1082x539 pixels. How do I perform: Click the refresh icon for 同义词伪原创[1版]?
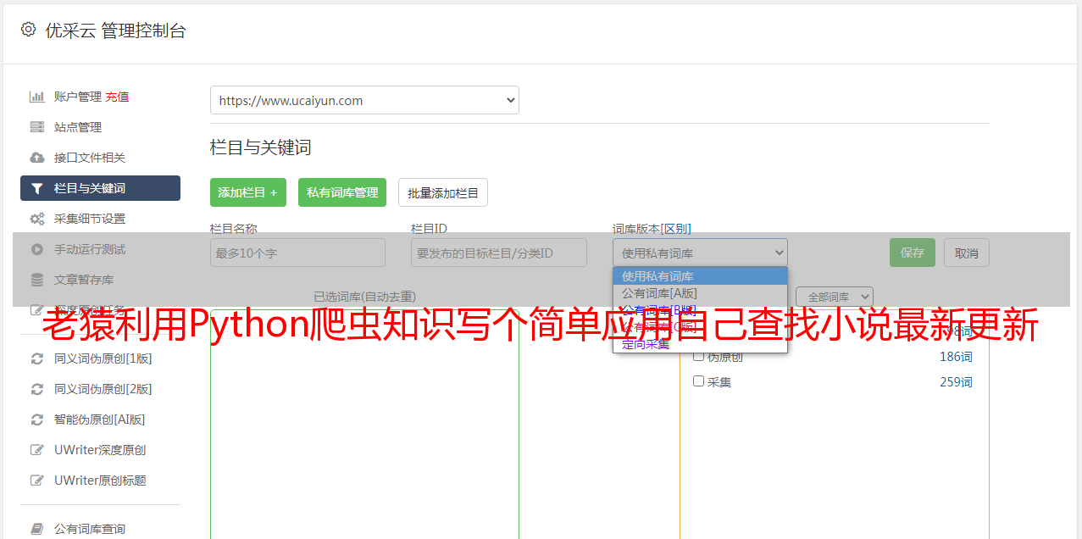[37, 358]
